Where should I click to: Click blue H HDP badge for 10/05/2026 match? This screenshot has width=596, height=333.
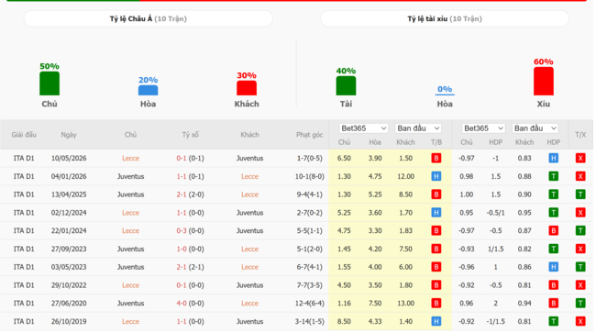(554, 158)
